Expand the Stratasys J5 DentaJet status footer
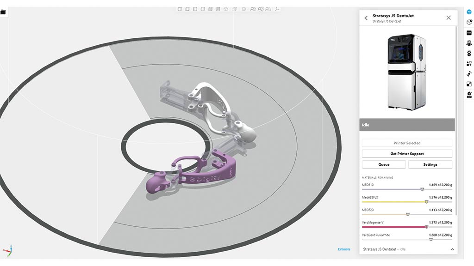The image size is (474, 266). 452,249
